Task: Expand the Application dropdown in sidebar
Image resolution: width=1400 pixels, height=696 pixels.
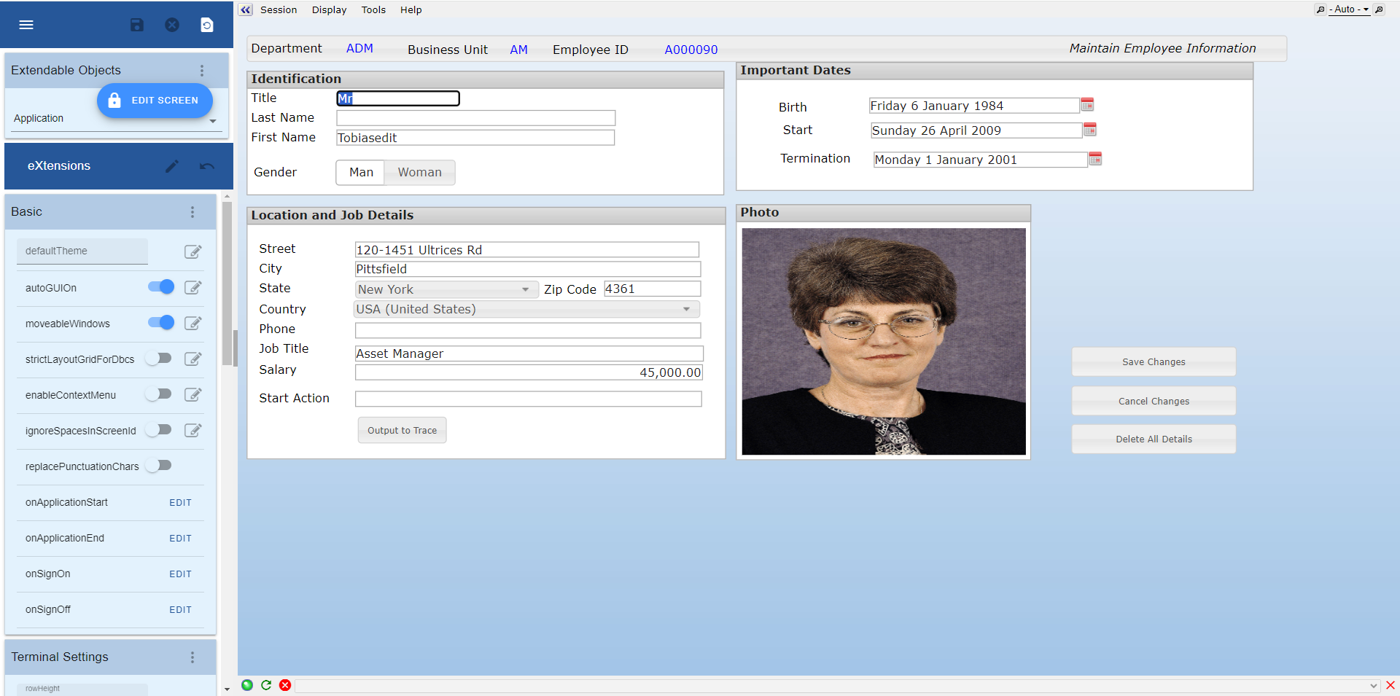Action: point(213,121)
